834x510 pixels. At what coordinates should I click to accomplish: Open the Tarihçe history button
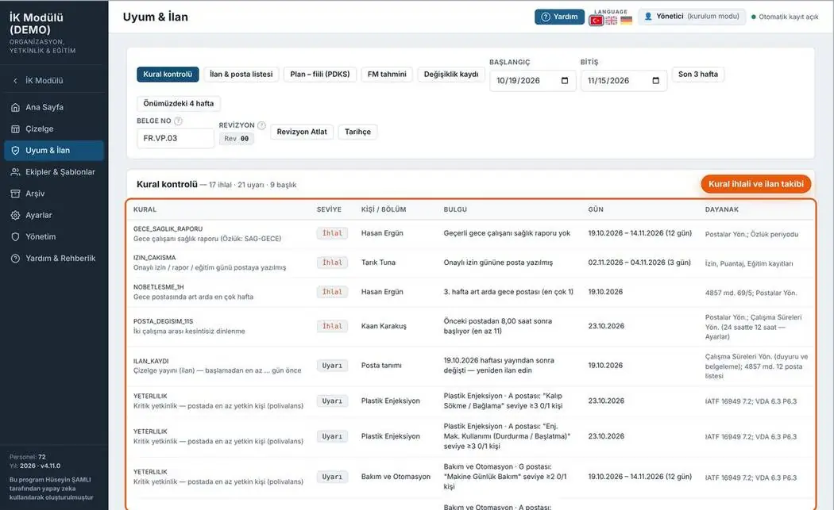[357, 132]
